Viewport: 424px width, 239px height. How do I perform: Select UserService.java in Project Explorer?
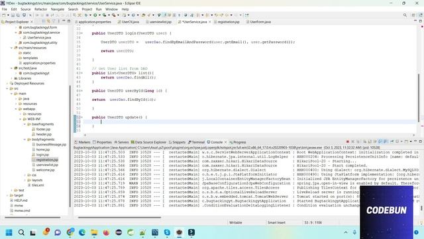coord(39,38)
